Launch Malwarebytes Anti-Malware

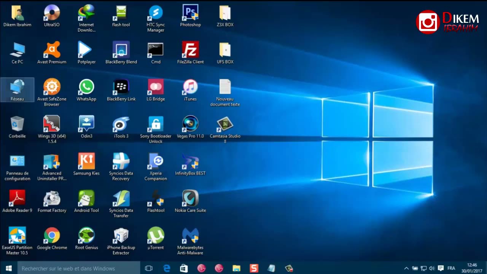[x=190, y=241]
